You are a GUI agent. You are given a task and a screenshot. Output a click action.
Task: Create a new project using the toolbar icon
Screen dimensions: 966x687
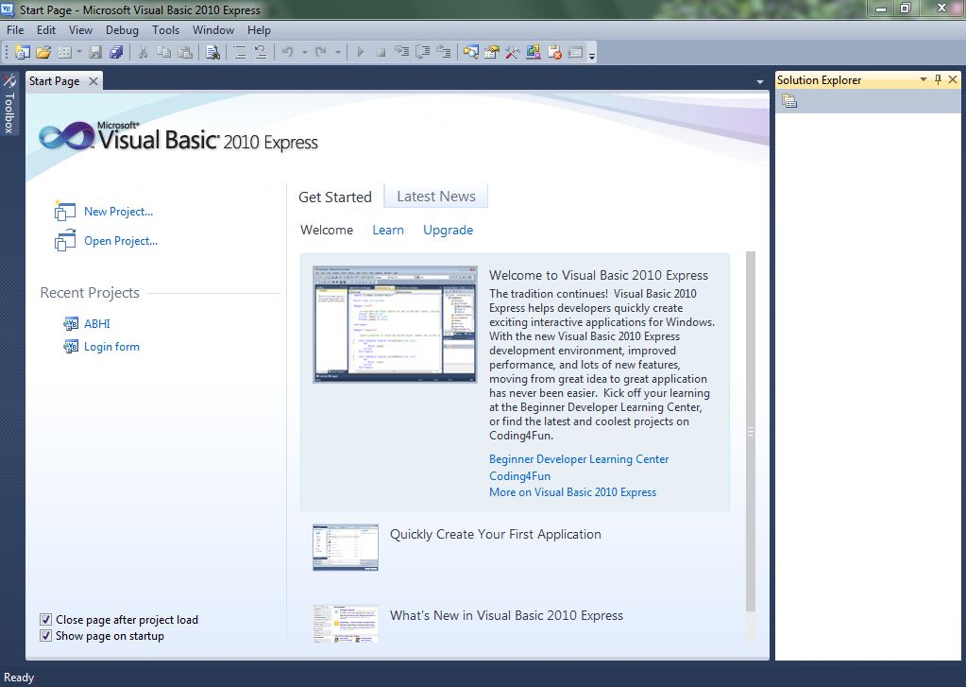(22, 52)
